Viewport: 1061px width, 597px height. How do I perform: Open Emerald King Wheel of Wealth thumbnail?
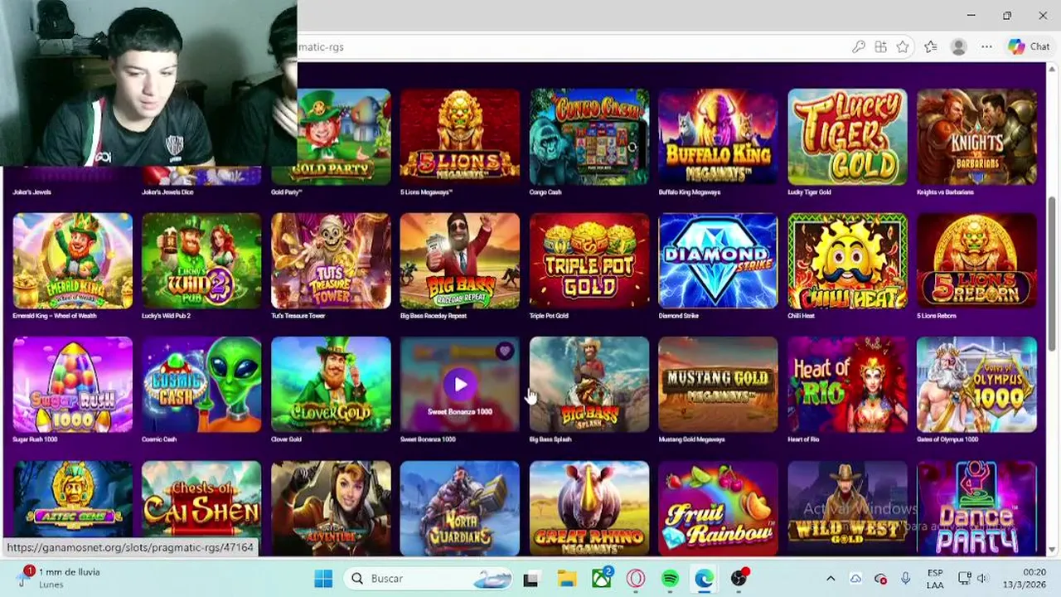click(x=72, y=261)
